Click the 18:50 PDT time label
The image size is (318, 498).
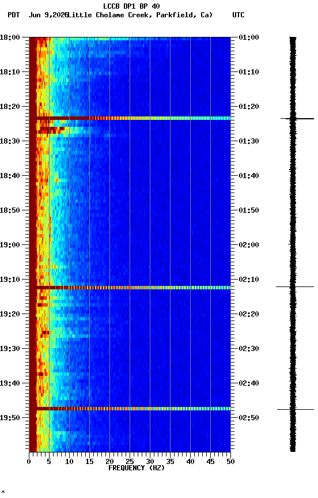click(10, 210)
